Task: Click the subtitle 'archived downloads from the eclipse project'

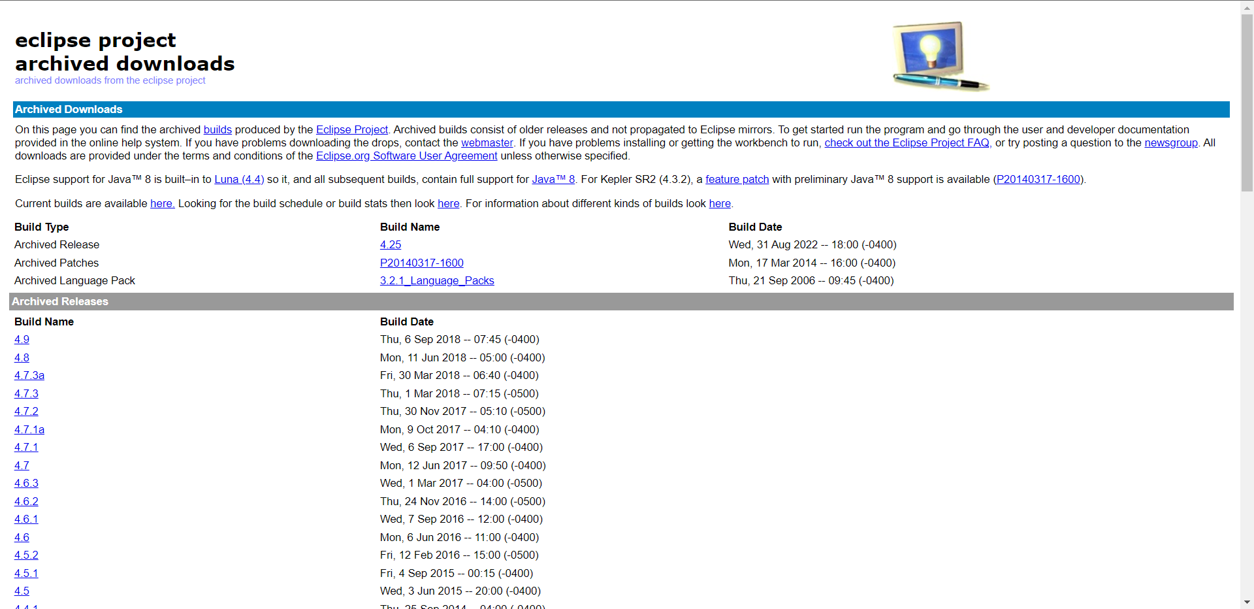Action: (x=110, y=80)
